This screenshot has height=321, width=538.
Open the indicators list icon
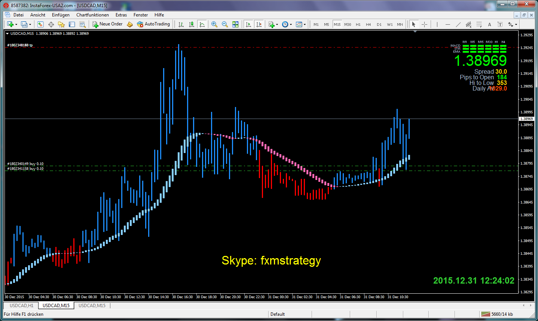click(272, 24)
